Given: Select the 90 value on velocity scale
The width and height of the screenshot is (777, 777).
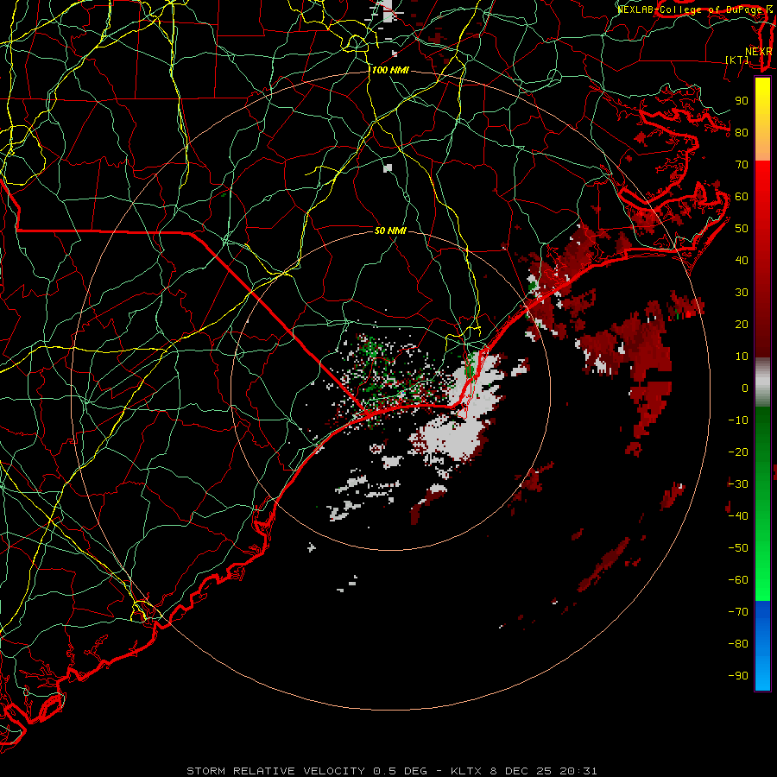Looking at the screenshot, I should pyautogui.click(x=742, y=101).
